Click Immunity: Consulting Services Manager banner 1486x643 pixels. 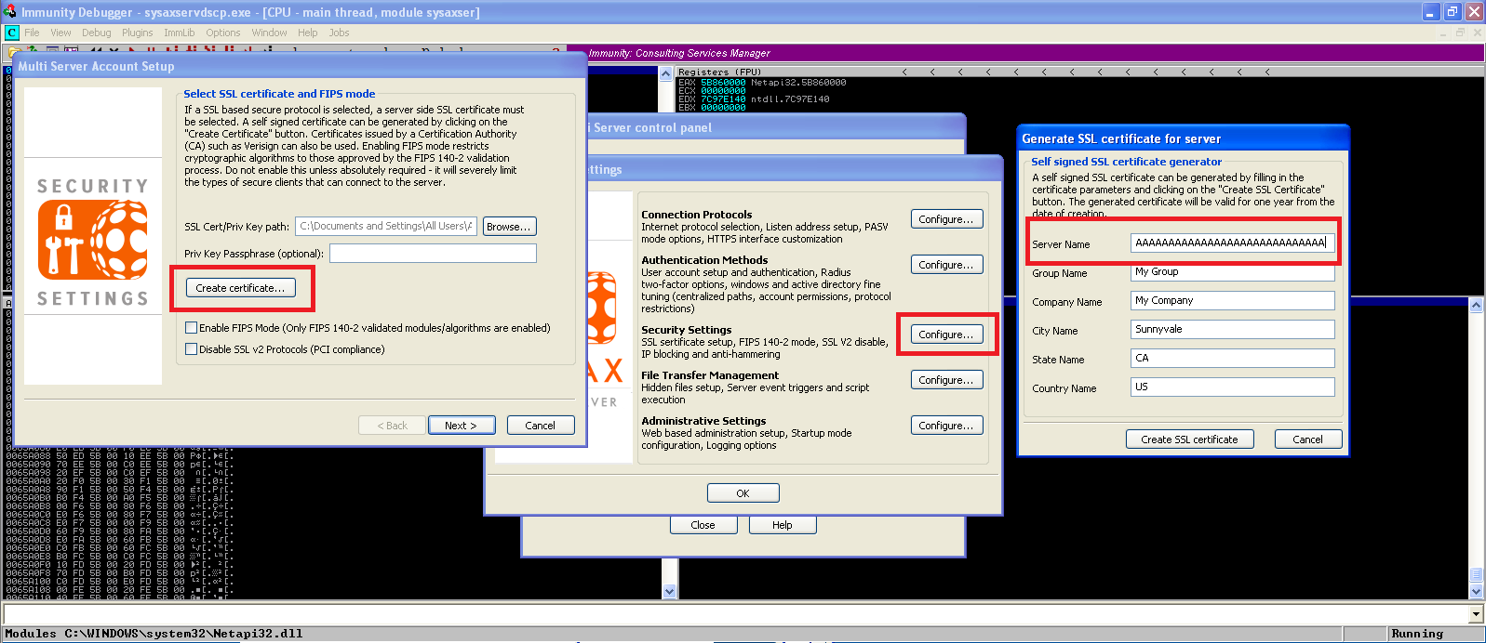coord(679,53)
